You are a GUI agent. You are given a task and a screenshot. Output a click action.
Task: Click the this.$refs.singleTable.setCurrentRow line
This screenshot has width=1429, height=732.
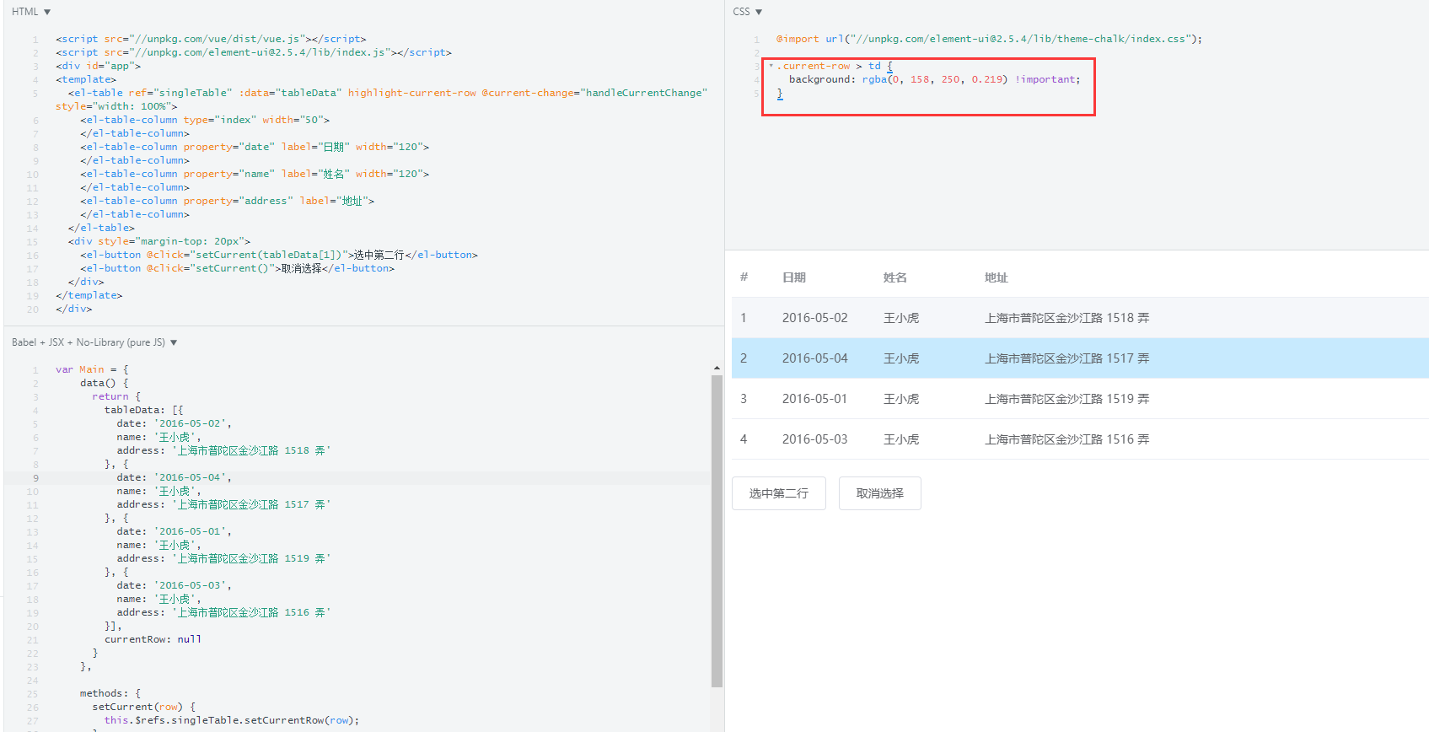(232, 720)
